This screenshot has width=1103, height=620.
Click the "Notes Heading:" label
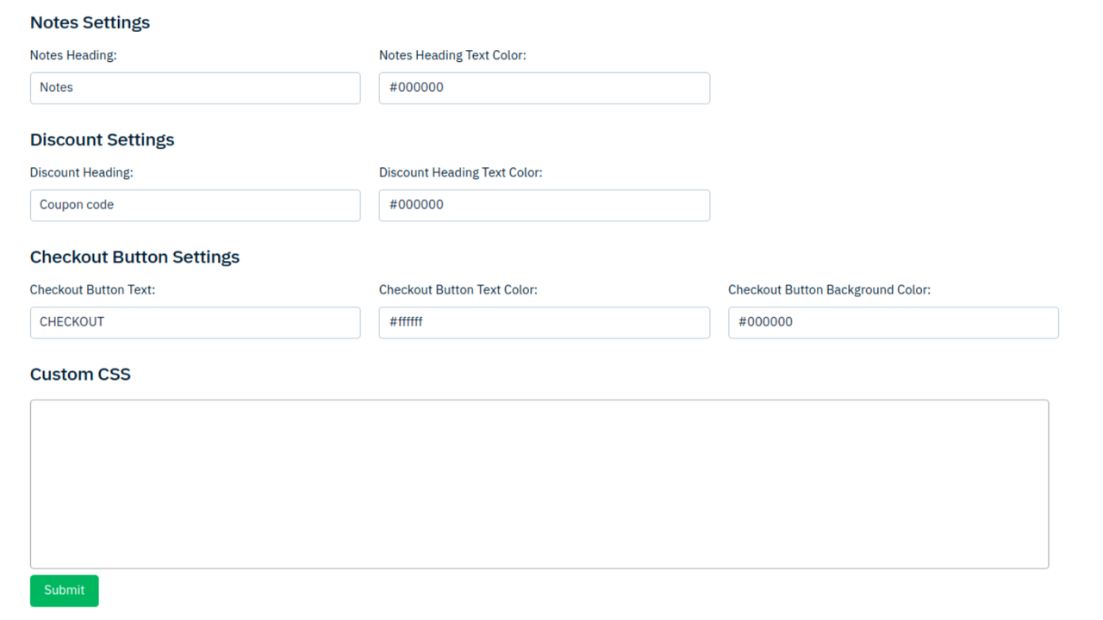click(73, 55)
